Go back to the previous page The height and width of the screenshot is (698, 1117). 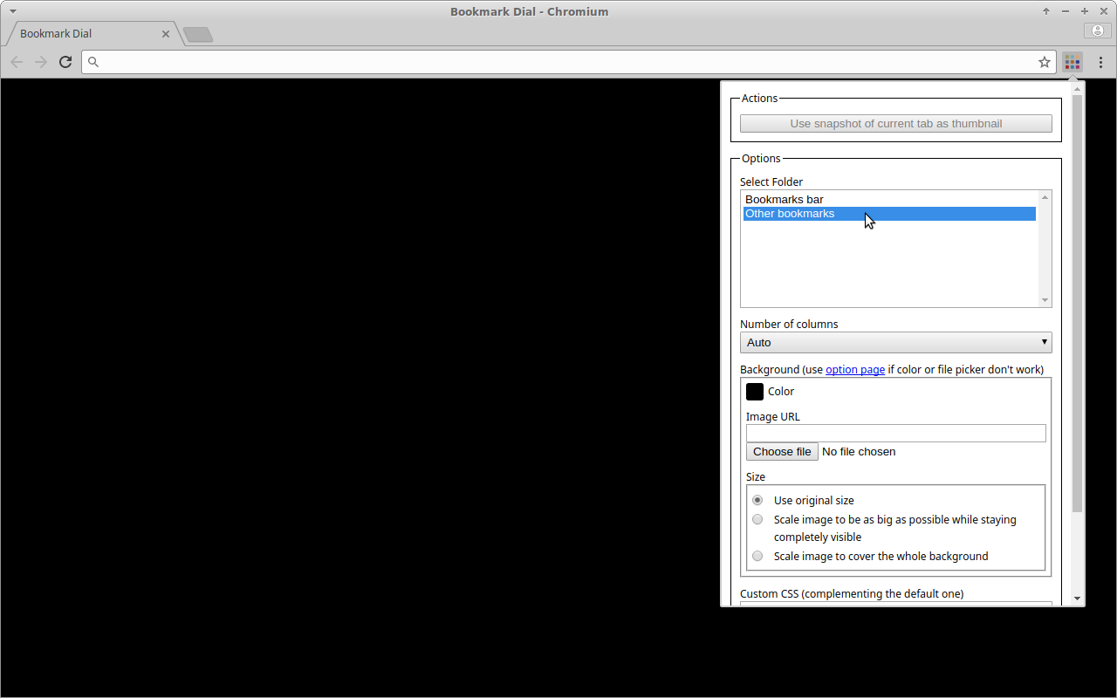click(x=17, y=62)
